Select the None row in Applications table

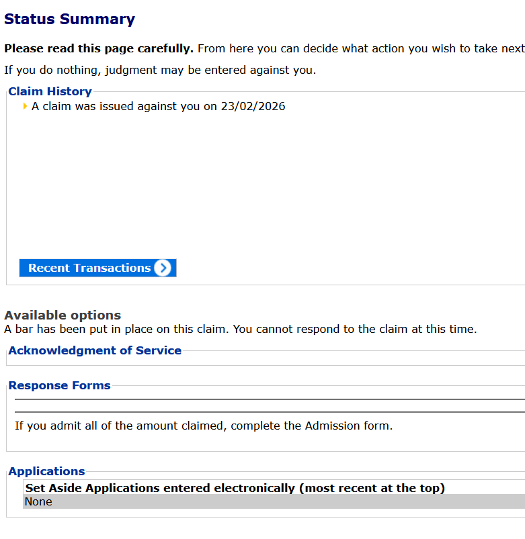(x=274, y=501)
